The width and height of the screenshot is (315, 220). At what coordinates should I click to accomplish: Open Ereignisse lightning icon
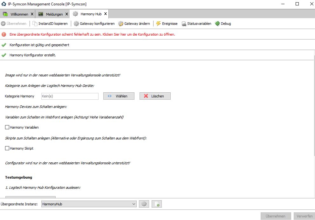tap(159, 24)
